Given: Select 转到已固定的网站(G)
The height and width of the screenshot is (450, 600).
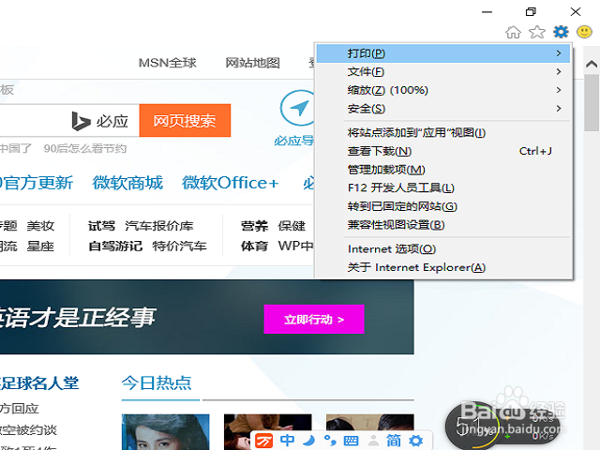Looking at the screenshot, I should [x=443, y=206].
